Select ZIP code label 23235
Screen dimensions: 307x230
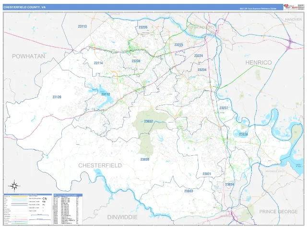pos(143,27)
